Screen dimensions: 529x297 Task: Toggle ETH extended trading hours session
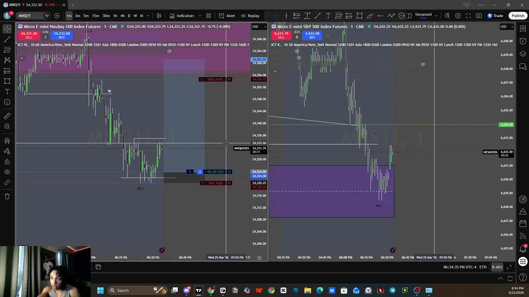pos(483,267)
